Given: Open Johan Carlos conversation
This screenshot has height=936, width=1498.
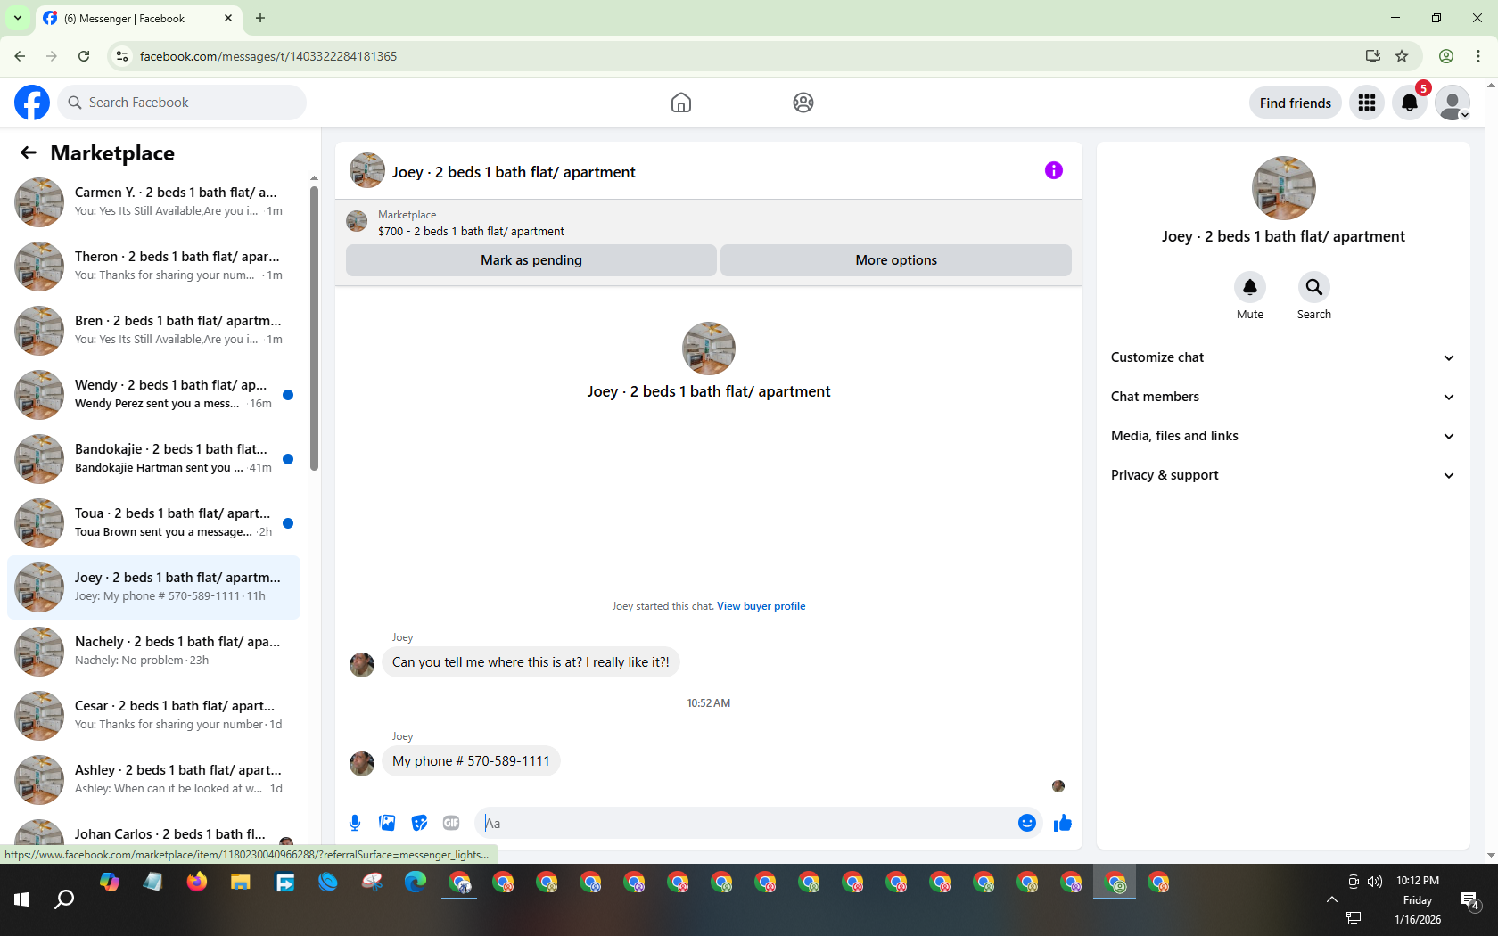Looking at the screenshot, I should point(153,831).
